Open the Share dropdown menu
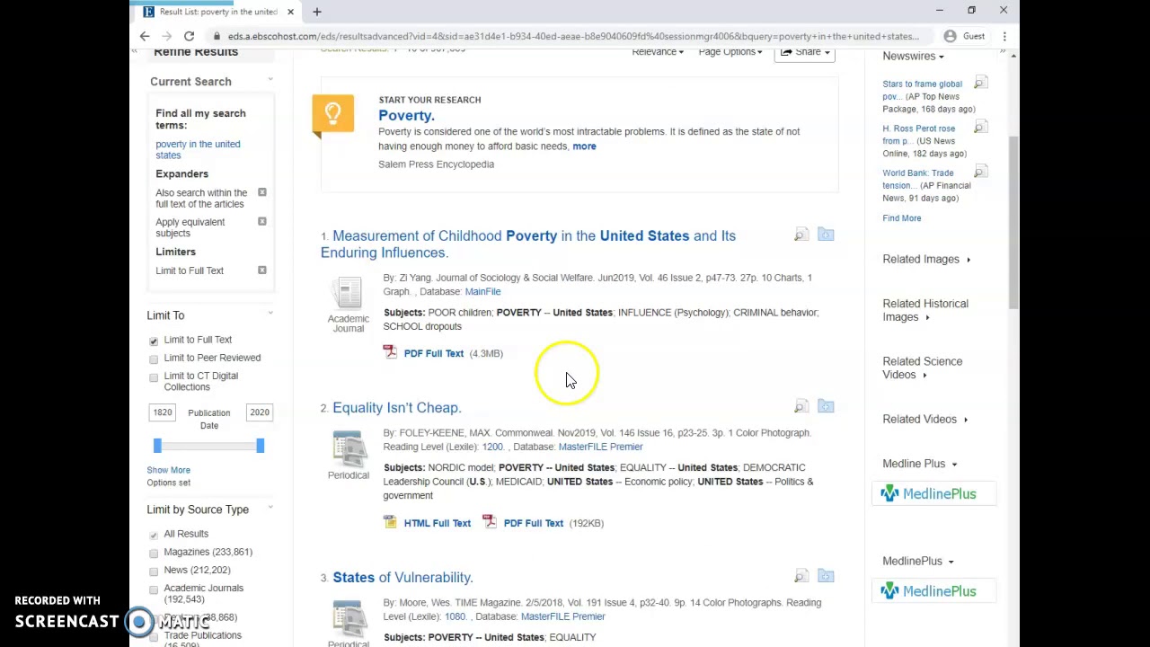This screenshot has height=647, width=1150. 805,52
